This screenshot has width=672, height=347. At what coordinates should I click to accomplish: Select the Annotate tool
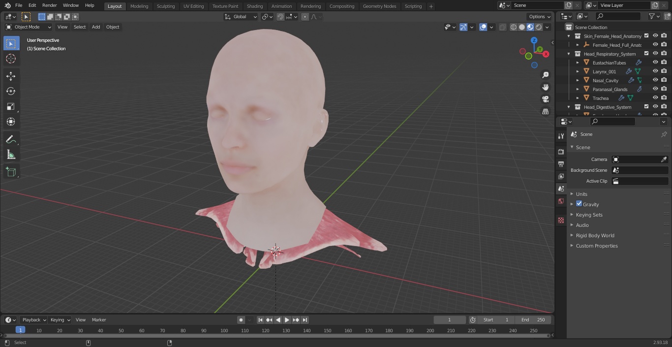click(x=11, y=140)
